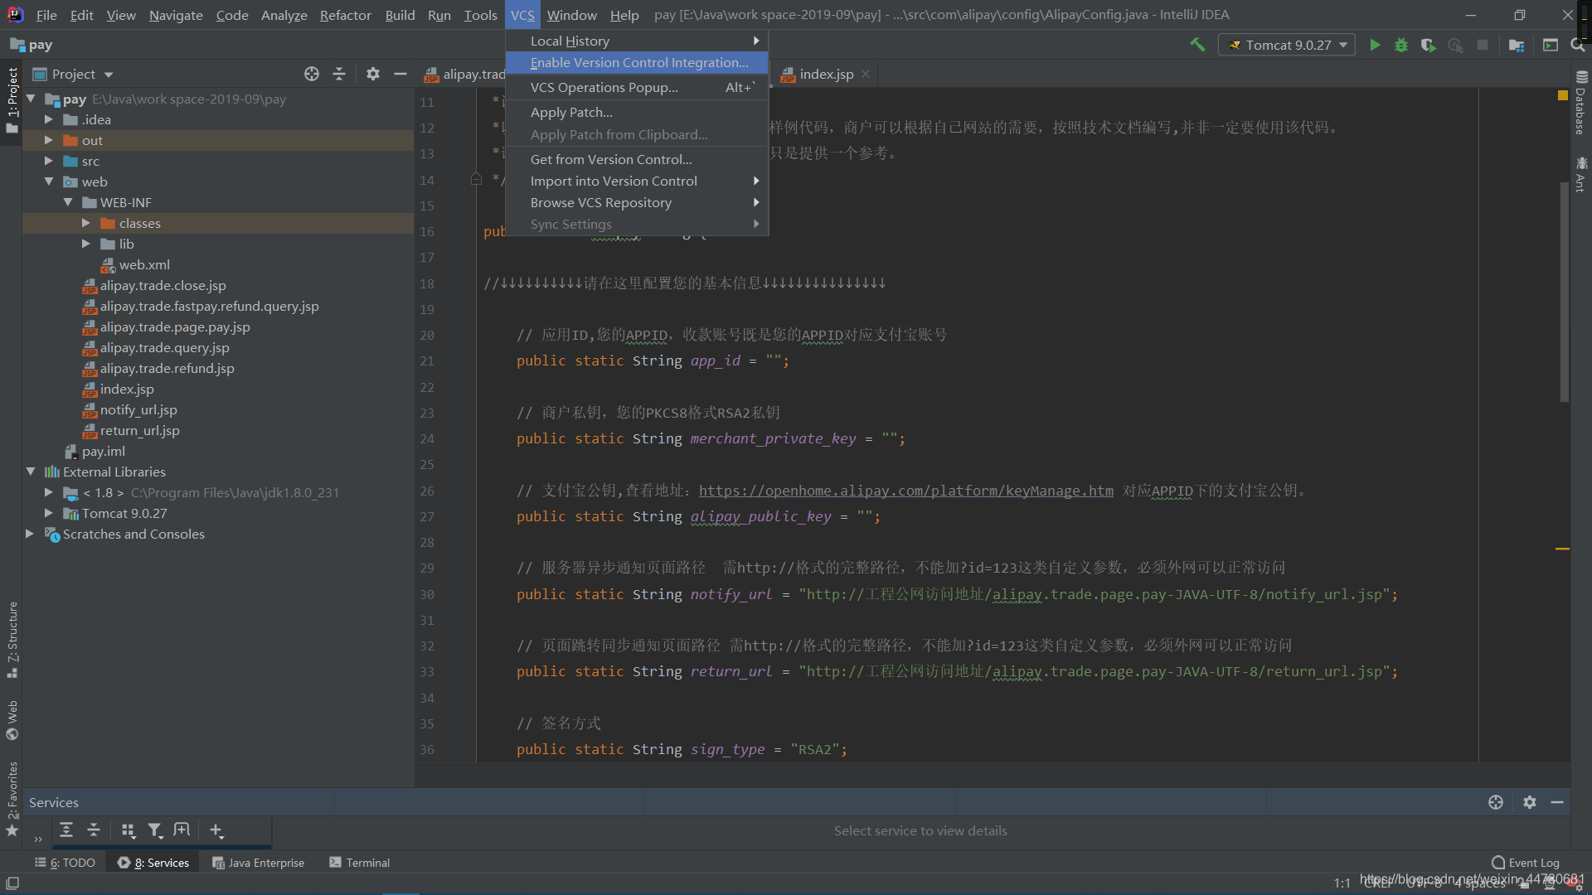
Task: Click the line 1:1 position indicator
Action: [1342, 883]
